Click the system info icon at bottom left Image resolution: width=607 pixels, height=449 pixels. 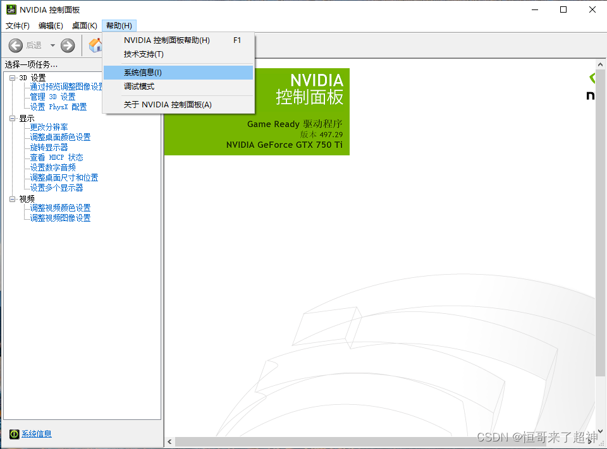[15, 434]
